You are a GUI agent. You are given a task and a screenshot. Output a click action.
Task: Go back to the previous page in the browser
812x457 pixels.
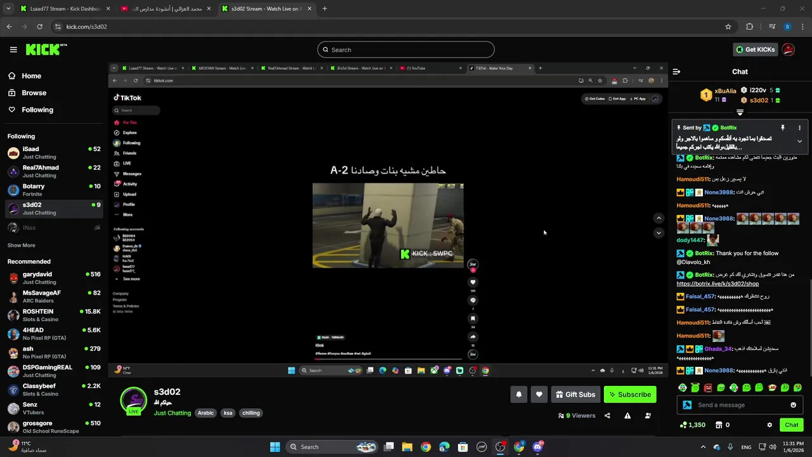[x=9, y=27]
